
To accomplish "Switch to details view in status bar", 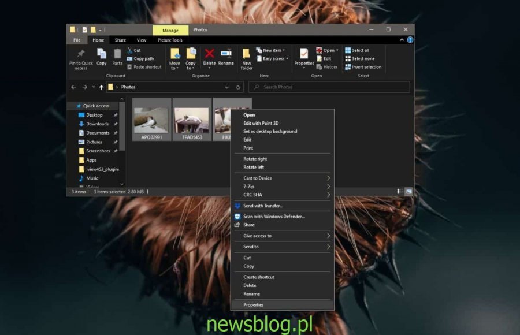I will pos(399,191).
